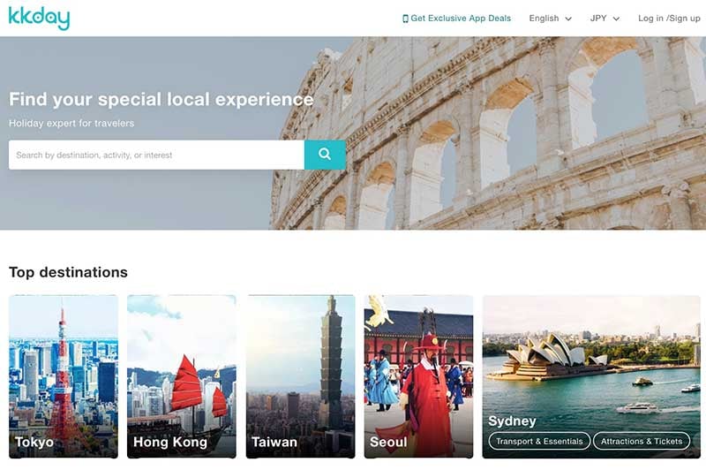Open Get Exclusive App Deals link
706x470 pixels.
pyautogui.click(x=456, y=19)
